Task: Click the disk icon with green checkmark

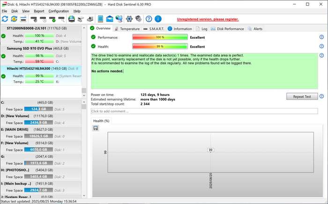Action: pyautogui.click(x=52, y=19)
